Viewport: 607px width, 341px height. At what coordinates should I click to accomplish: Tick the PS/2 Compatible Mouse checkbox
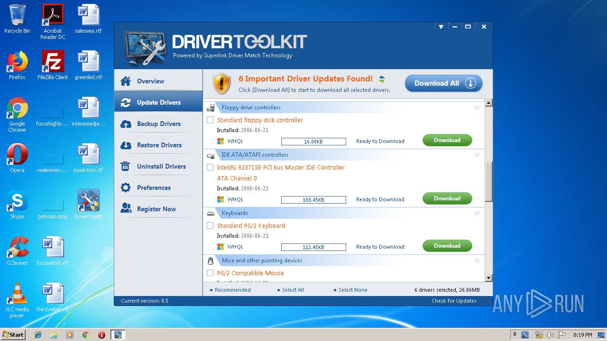click(x=210, y=273)
